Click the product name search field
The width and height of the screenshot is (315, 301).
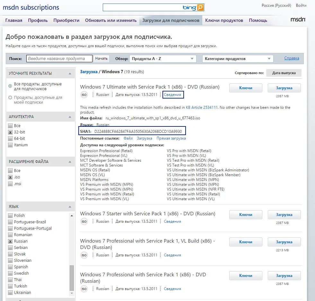coord(59,59)
